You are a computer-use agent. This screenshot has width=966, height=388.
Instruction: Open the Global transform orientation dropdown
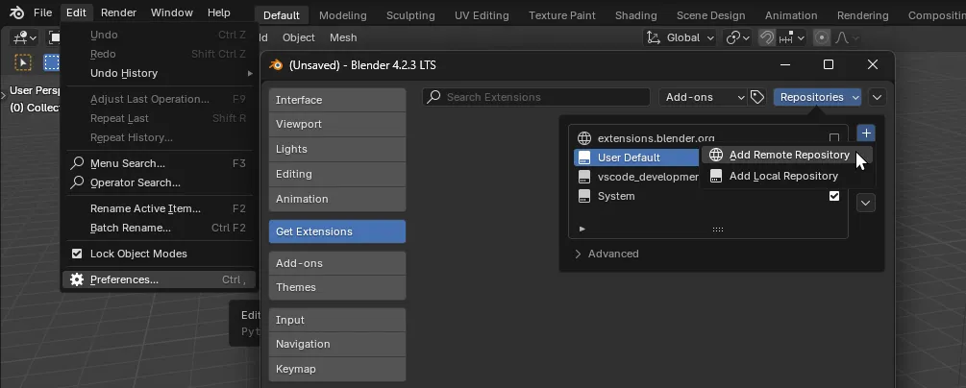681,38
